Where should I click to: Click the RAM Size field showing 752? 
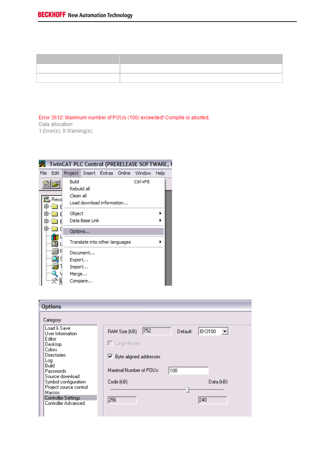[x=157, y=331]
